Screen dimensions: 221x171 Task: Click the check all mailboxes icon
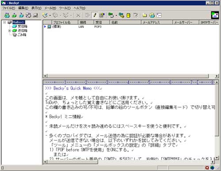28,15
